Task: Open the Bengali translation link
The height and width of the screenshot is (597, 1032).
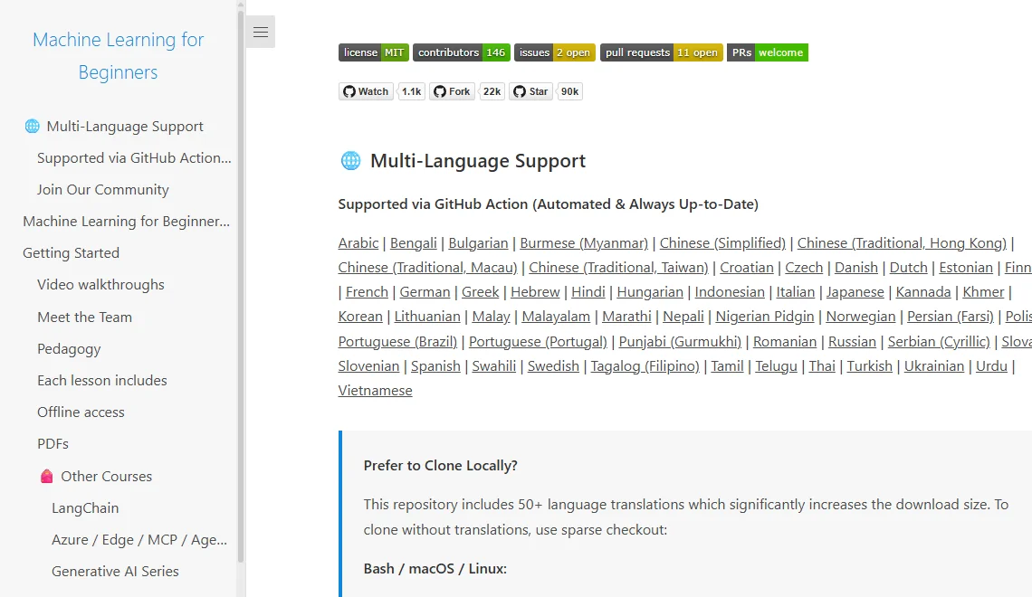Action: (x=414, y=242)
